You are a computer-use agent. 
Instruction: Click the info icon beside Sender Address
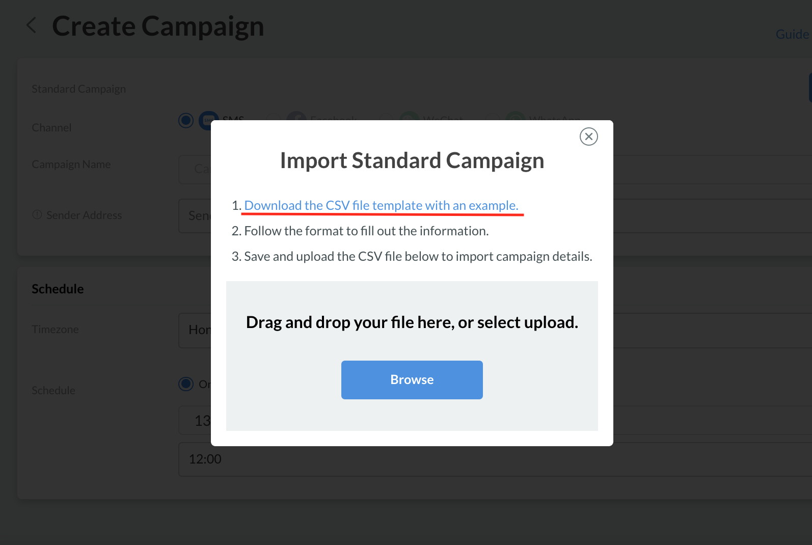[x=37, y=215]
